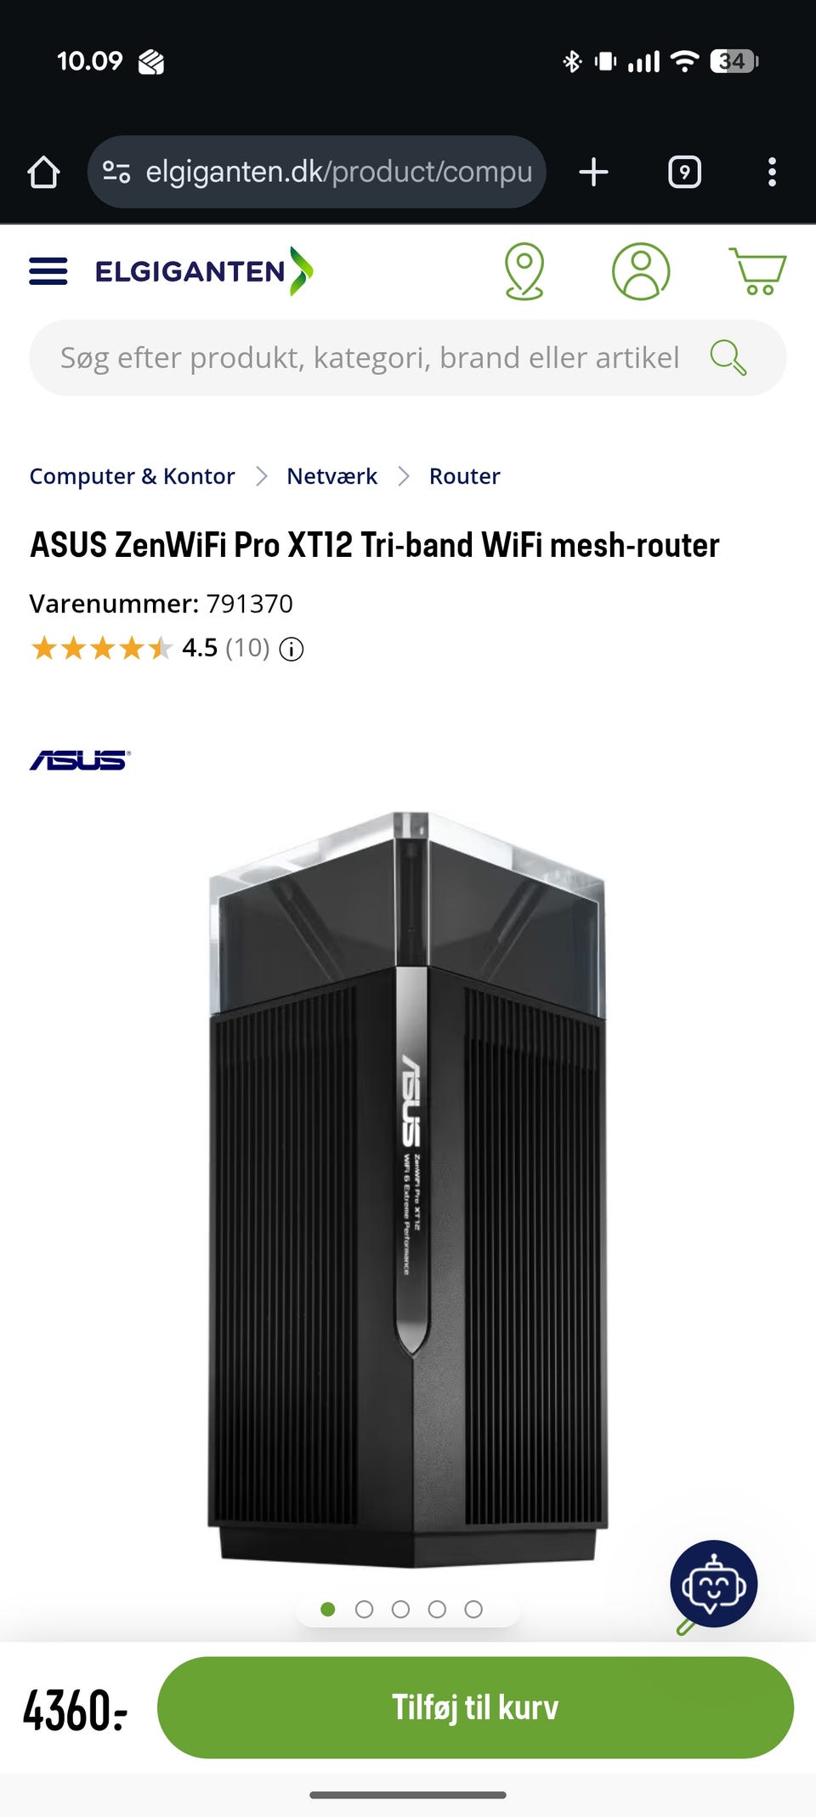Image resolution: width=816 pixels, height=1817 pixels.
Task: Tap the site info icon in the address bar
Action: tap(116, 172)
